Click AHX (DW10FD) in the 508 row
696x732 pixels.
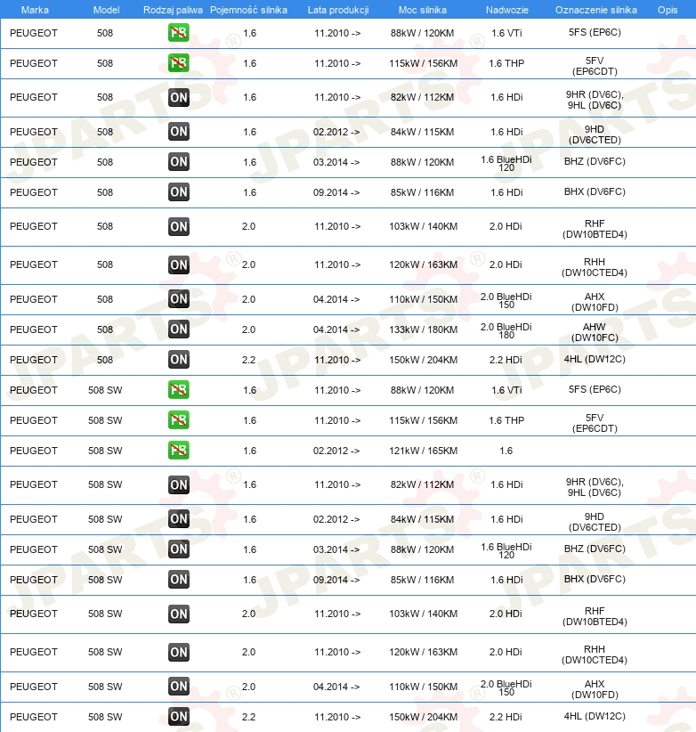click(x=595, y=302)
